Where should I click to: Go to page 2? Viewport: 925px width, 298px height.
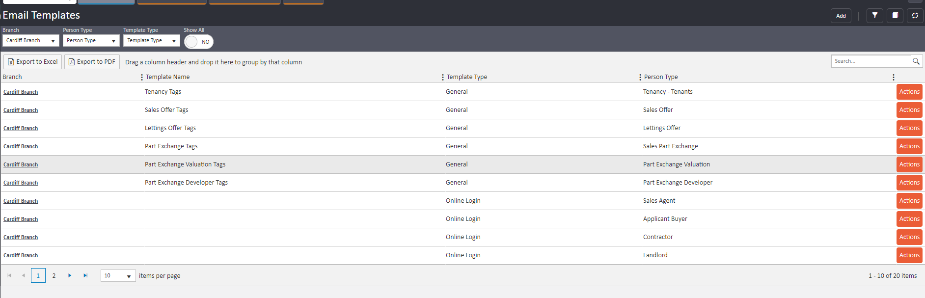[x=54, y=276]
